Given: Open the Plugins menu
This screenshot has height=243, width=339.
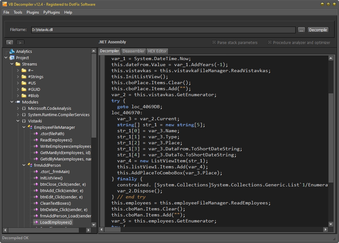Looking at the screenshot, I should coord(33,12).
